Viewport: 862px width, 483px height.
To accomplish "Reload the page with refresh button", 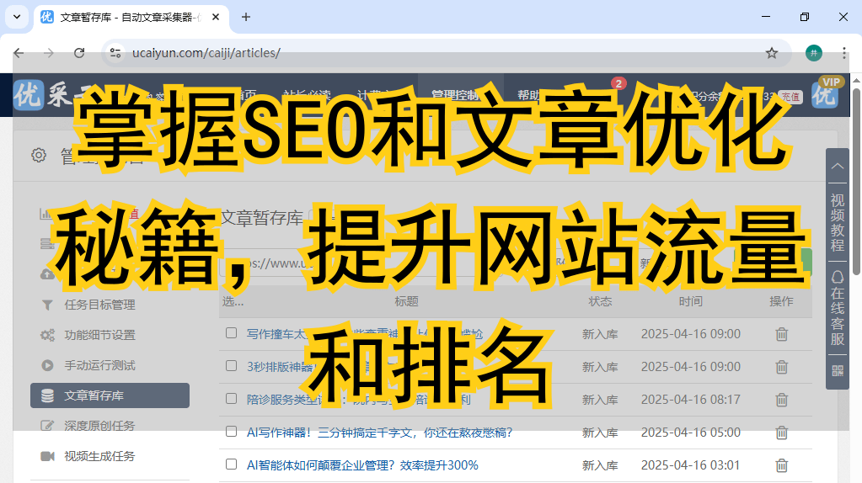I will (x=79, y=53).
